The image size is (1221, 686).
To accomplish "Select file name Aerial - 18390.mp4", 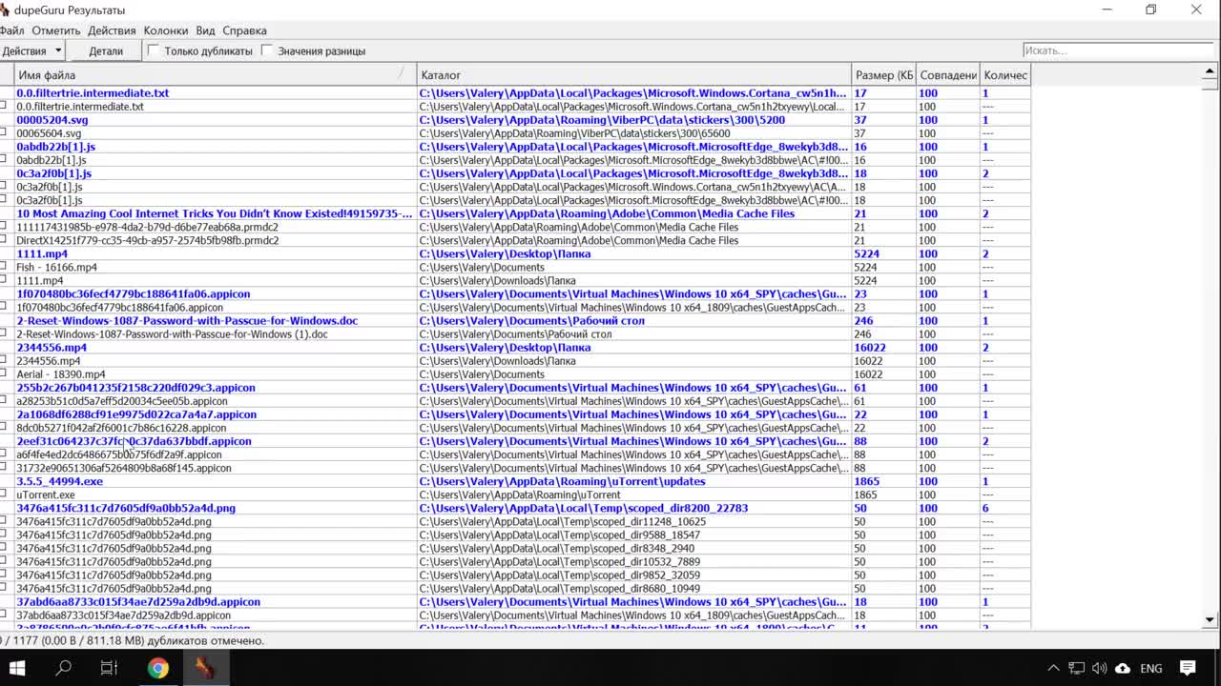I will [60, 374].
